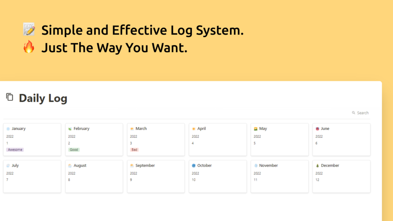Click the tree icon beside December
Viewport: 393px width, 221px height.
point(318,165)
